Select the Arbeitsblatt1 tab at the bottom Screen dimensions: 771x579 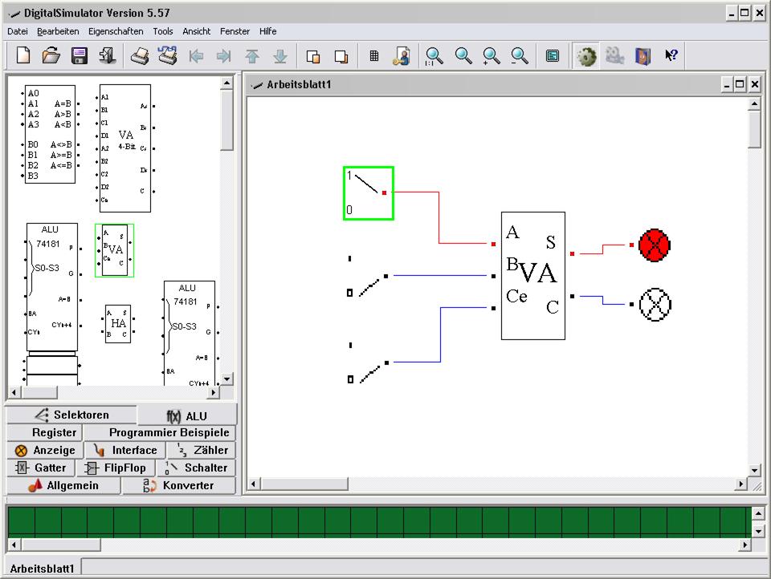click(x=43, y=569)
